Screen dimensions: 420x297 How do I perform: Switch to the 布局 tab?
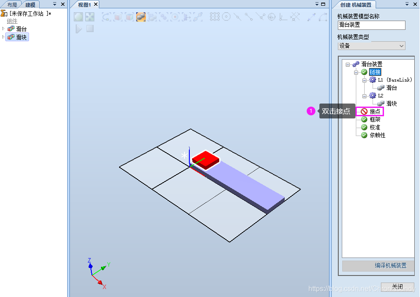[12, 5]
